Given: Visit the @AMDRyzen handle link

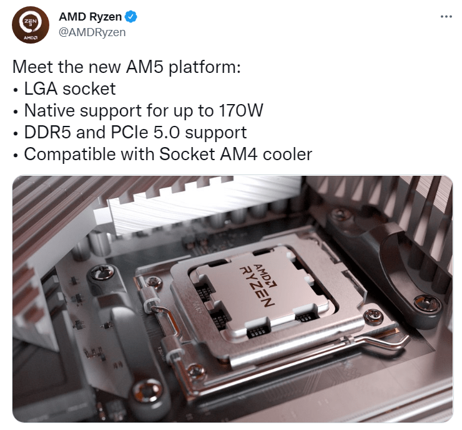Looking at the screenshot, I should pyautogui.click(x=92, y=32).
